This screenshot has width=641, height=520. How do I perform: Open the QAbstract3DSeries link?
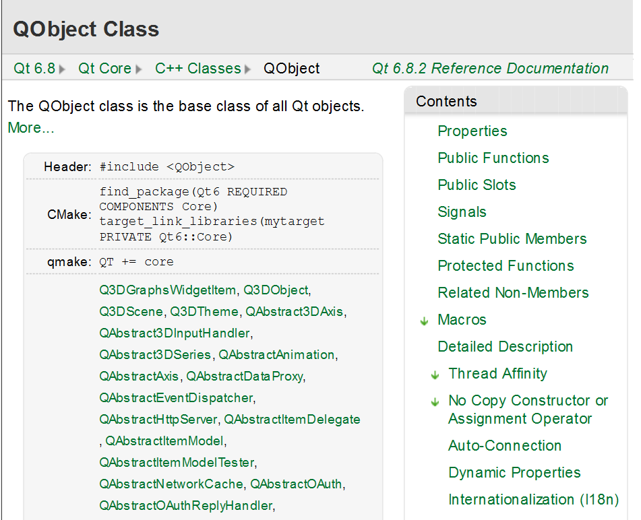click(155, 354)
